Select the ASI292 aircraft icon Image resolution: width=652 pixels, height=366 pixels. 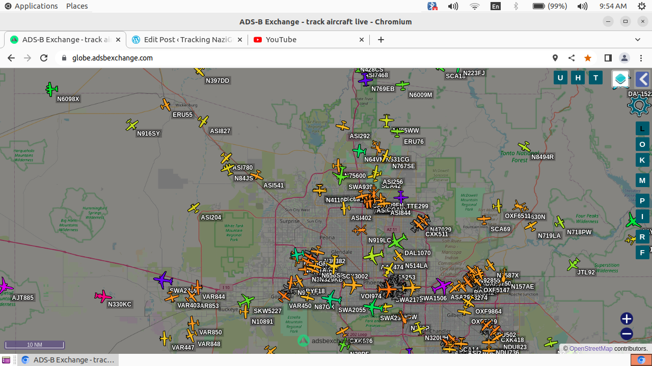(343, 126)
